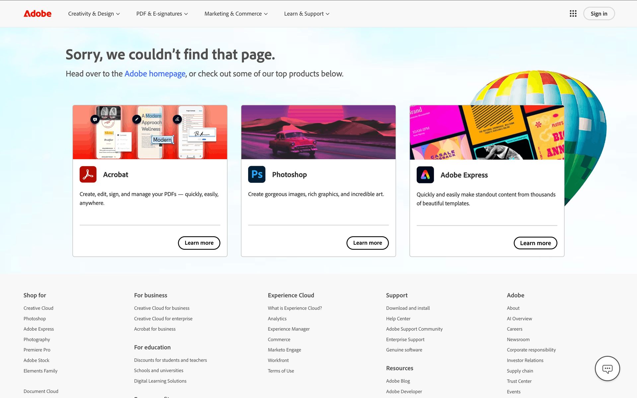Open the Events footer link

pos(514,392)
